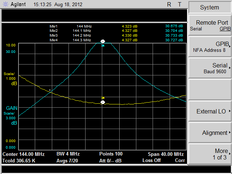Image resolution: width=232 pixels, height=174 pixels.
Task: Click the Aug 18, 2012 date display
Action: [x=68, y=4]
